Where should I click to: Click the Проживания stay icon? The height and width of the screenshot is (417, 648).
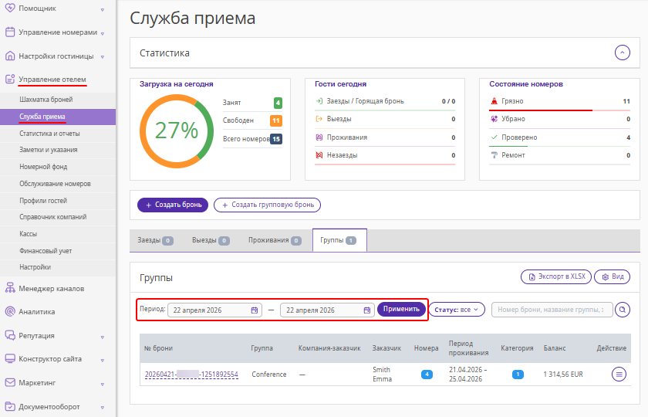pos(319,137)
